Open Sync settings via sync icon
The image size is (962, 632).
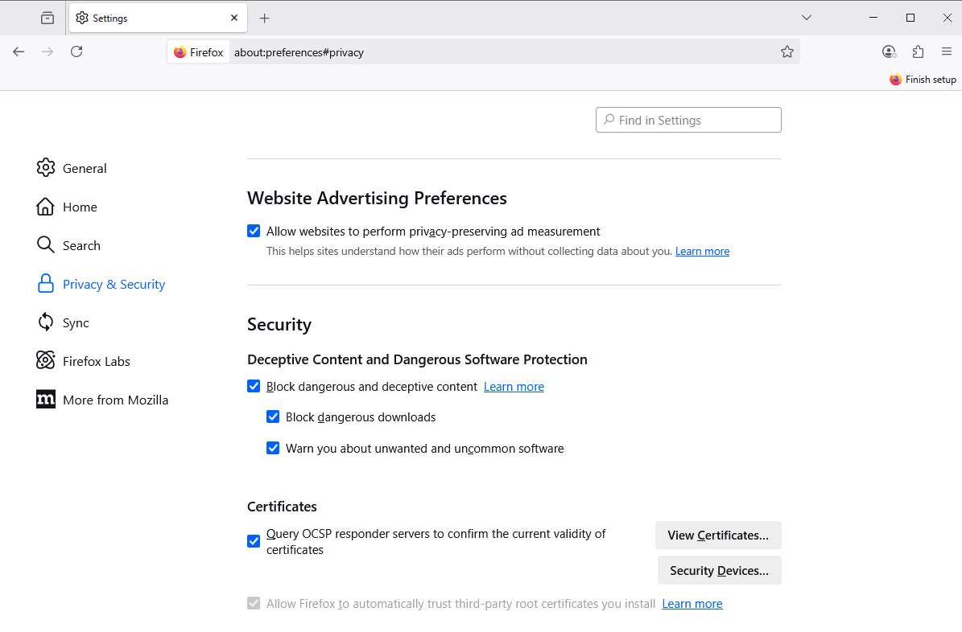(x=46, y=322)
